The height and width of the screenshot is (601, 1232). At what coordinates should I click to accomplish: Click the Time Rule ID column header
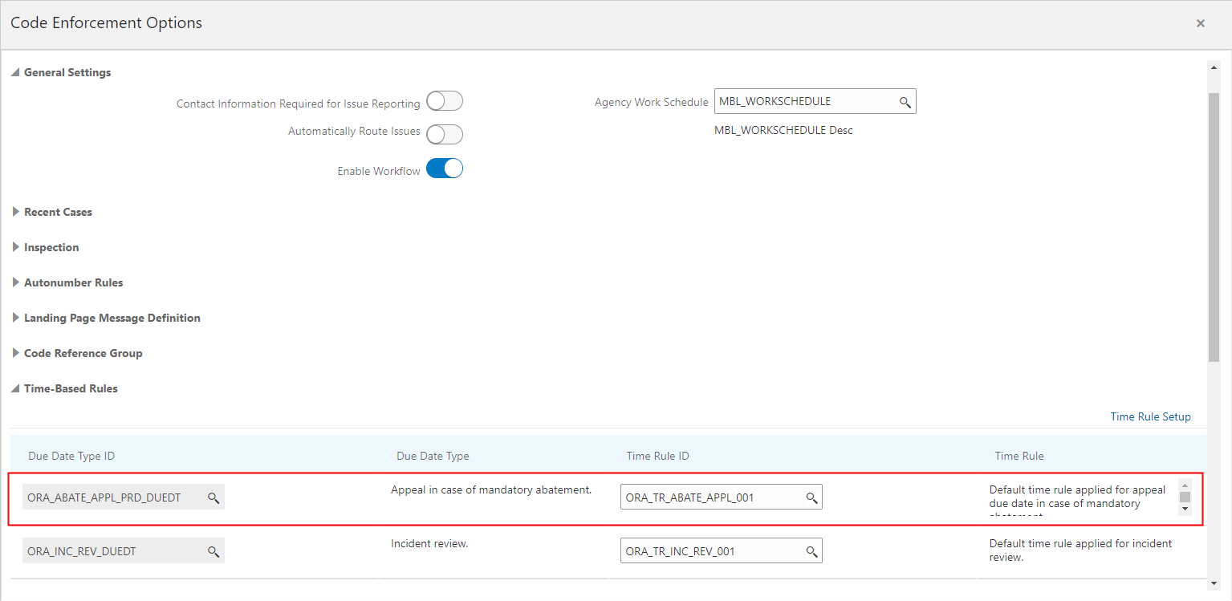[657, 456]
